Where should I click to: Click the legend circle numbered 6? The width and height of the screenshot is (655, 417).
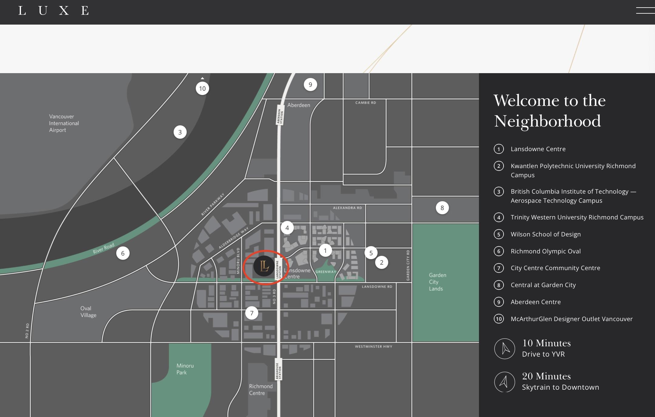coord(499,251)
